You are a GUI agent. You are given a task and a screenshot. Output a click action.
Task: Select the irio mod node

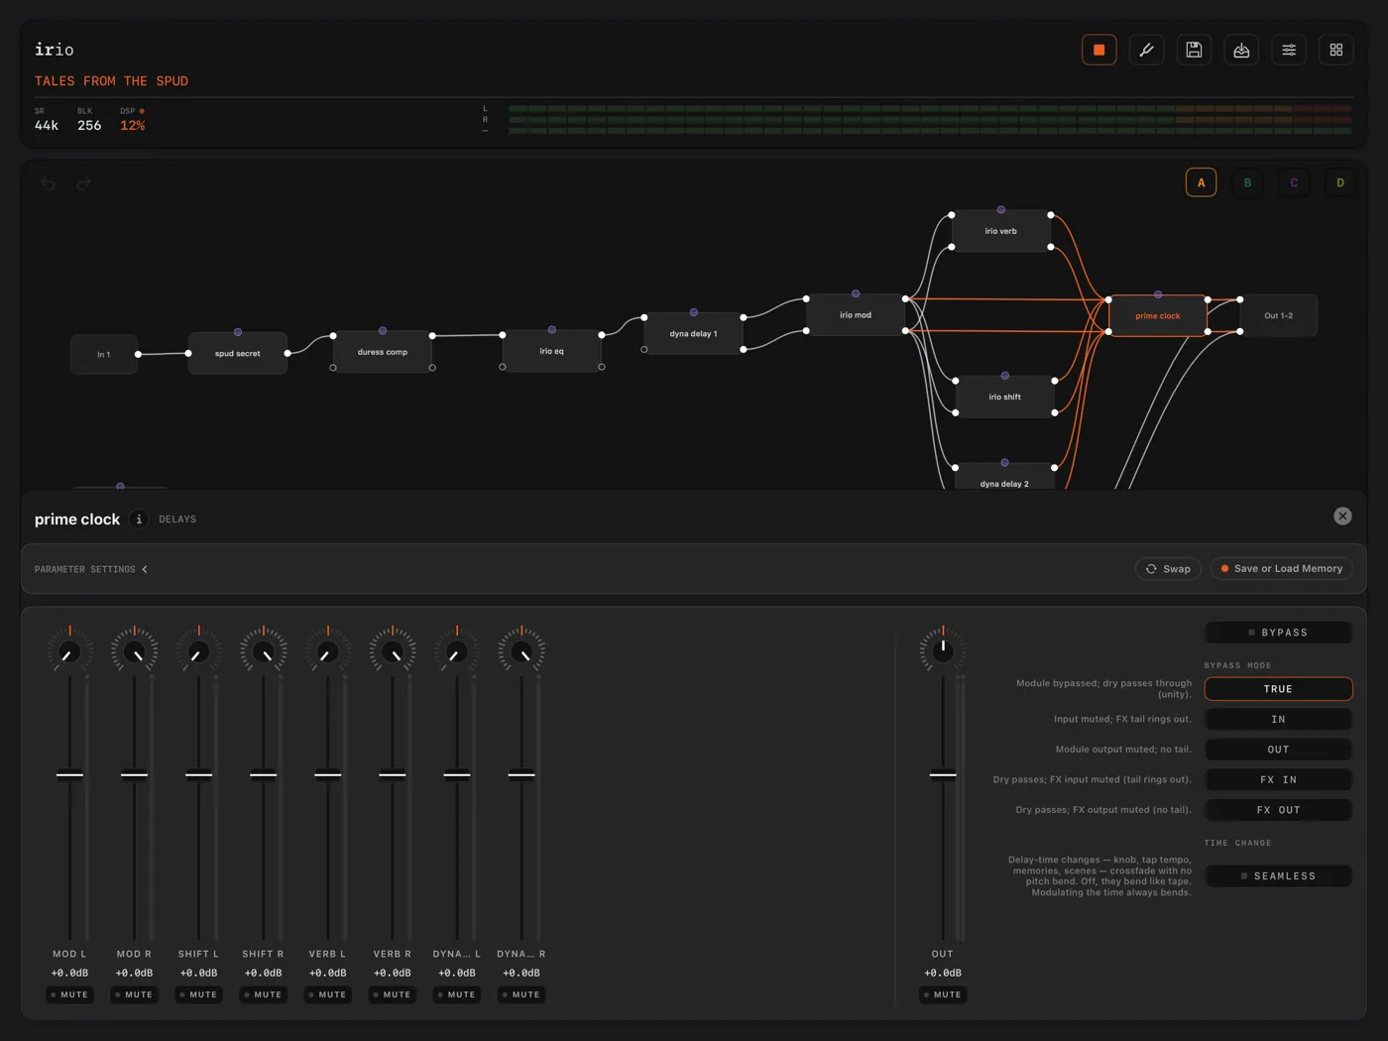click(856, 315)
